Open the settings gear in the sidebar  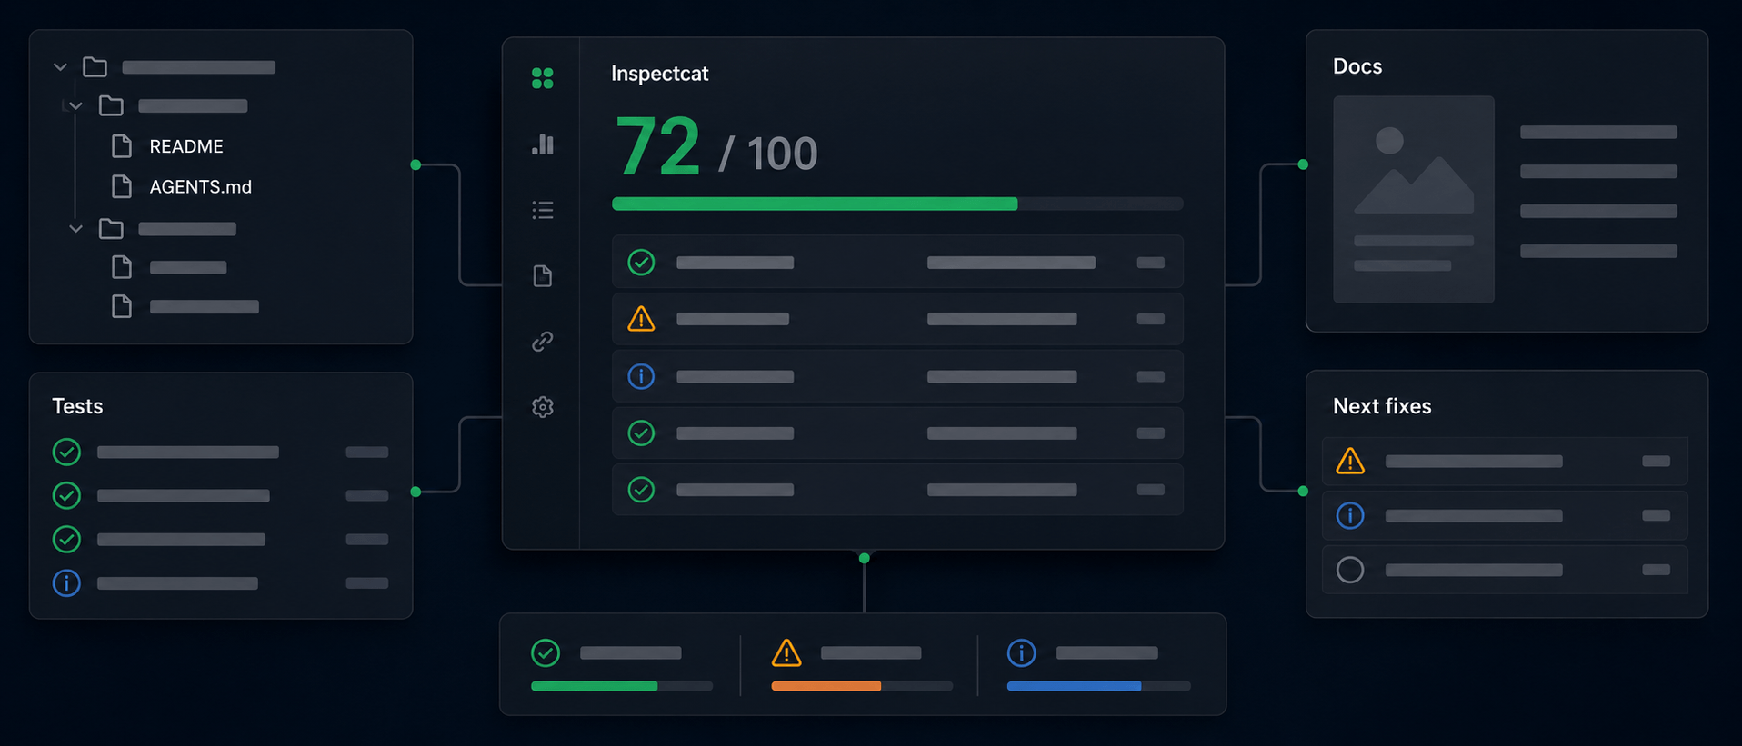click(x=543, y=407)
